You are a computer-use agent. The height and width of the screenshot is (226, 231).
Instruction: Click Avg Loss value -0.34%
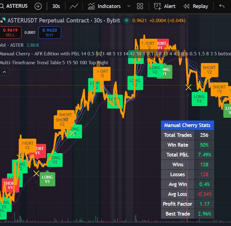[204, 194]
